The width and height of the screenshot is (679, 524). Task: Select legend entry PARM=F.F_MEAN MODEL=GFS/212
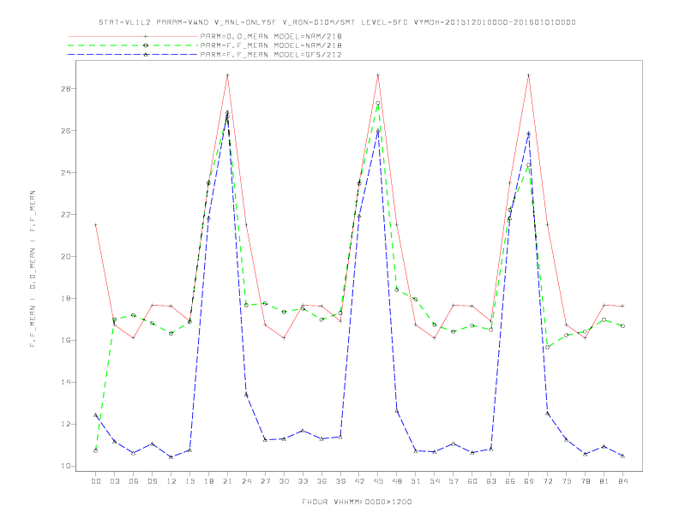click(271, 55)
